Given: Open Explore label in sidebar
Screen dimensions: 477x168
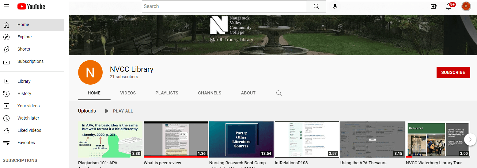Looking at the screenshot, I should [x=25, y=37].
